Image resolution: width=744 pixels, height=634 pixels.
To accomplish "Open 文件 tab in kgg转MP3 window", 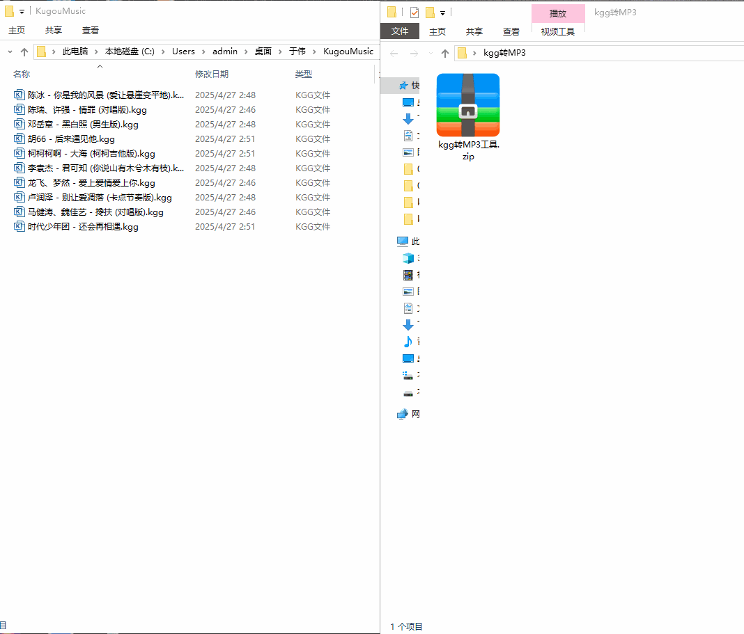I will [400, 31].
